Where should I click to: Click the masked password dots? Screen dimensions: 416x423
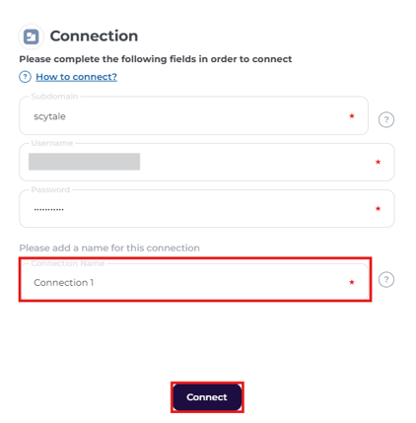point(49,209)
